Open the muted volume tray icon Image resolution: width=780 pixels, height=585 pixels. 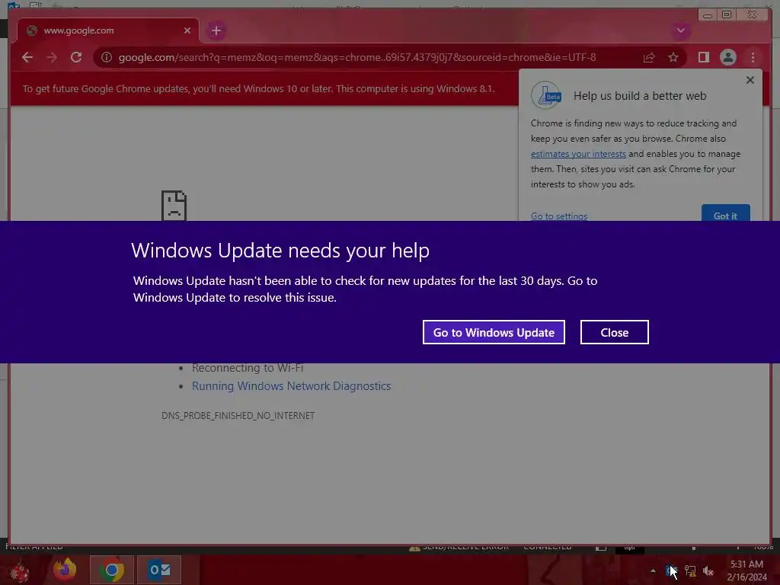708,571
